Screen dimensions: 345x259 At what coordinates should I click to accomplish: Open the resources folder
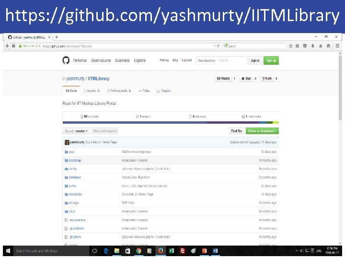point(75,194)
